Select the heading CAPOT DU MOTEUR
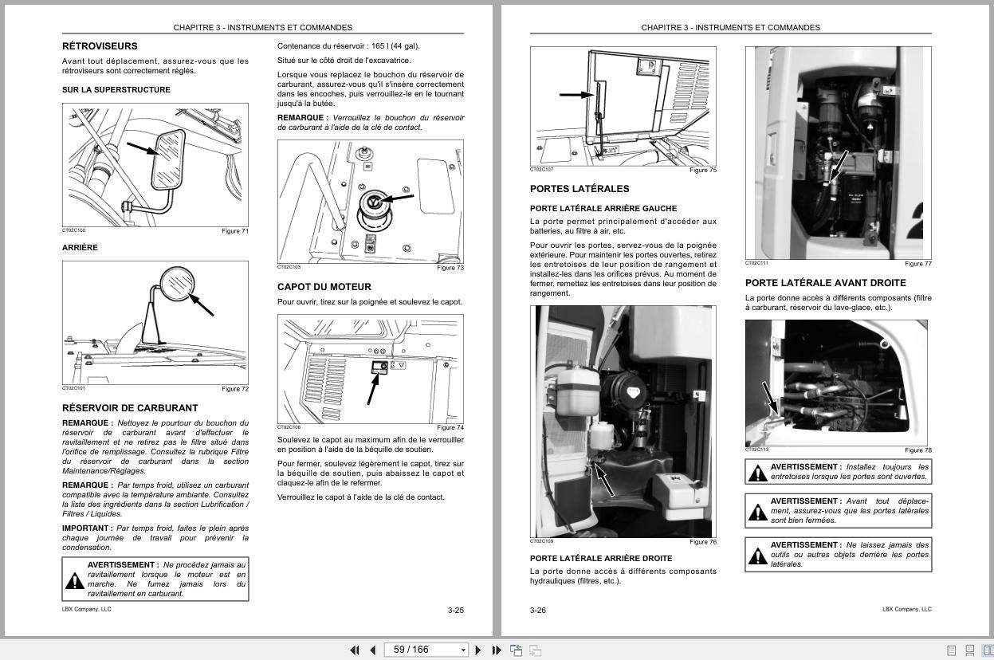Viewport: 994px width, 660px height. [323, 286]
